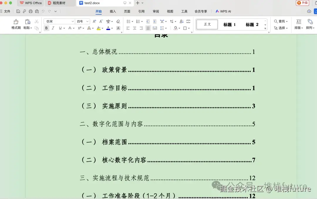Click the 选择 select button
This screenshot has height=199, width=317.
(x=281, y=28)
